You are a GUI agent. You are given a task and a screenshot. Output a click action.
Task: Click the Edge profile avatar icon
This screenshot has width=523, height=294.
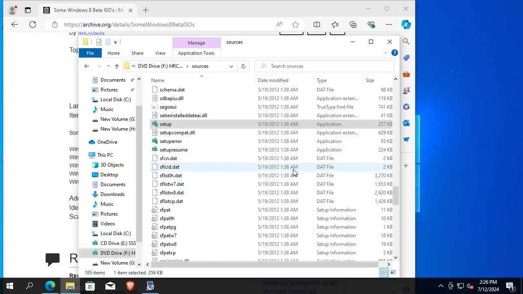13,10
